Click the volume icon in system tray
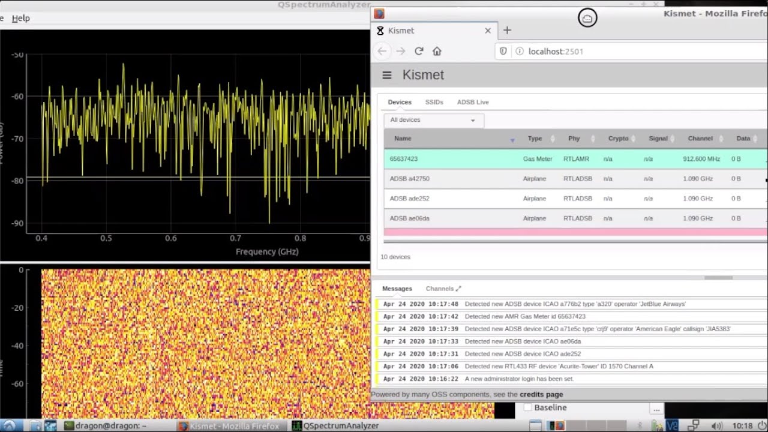The width and height of the screenshot is (768, 432). click(x=716, y=425)
